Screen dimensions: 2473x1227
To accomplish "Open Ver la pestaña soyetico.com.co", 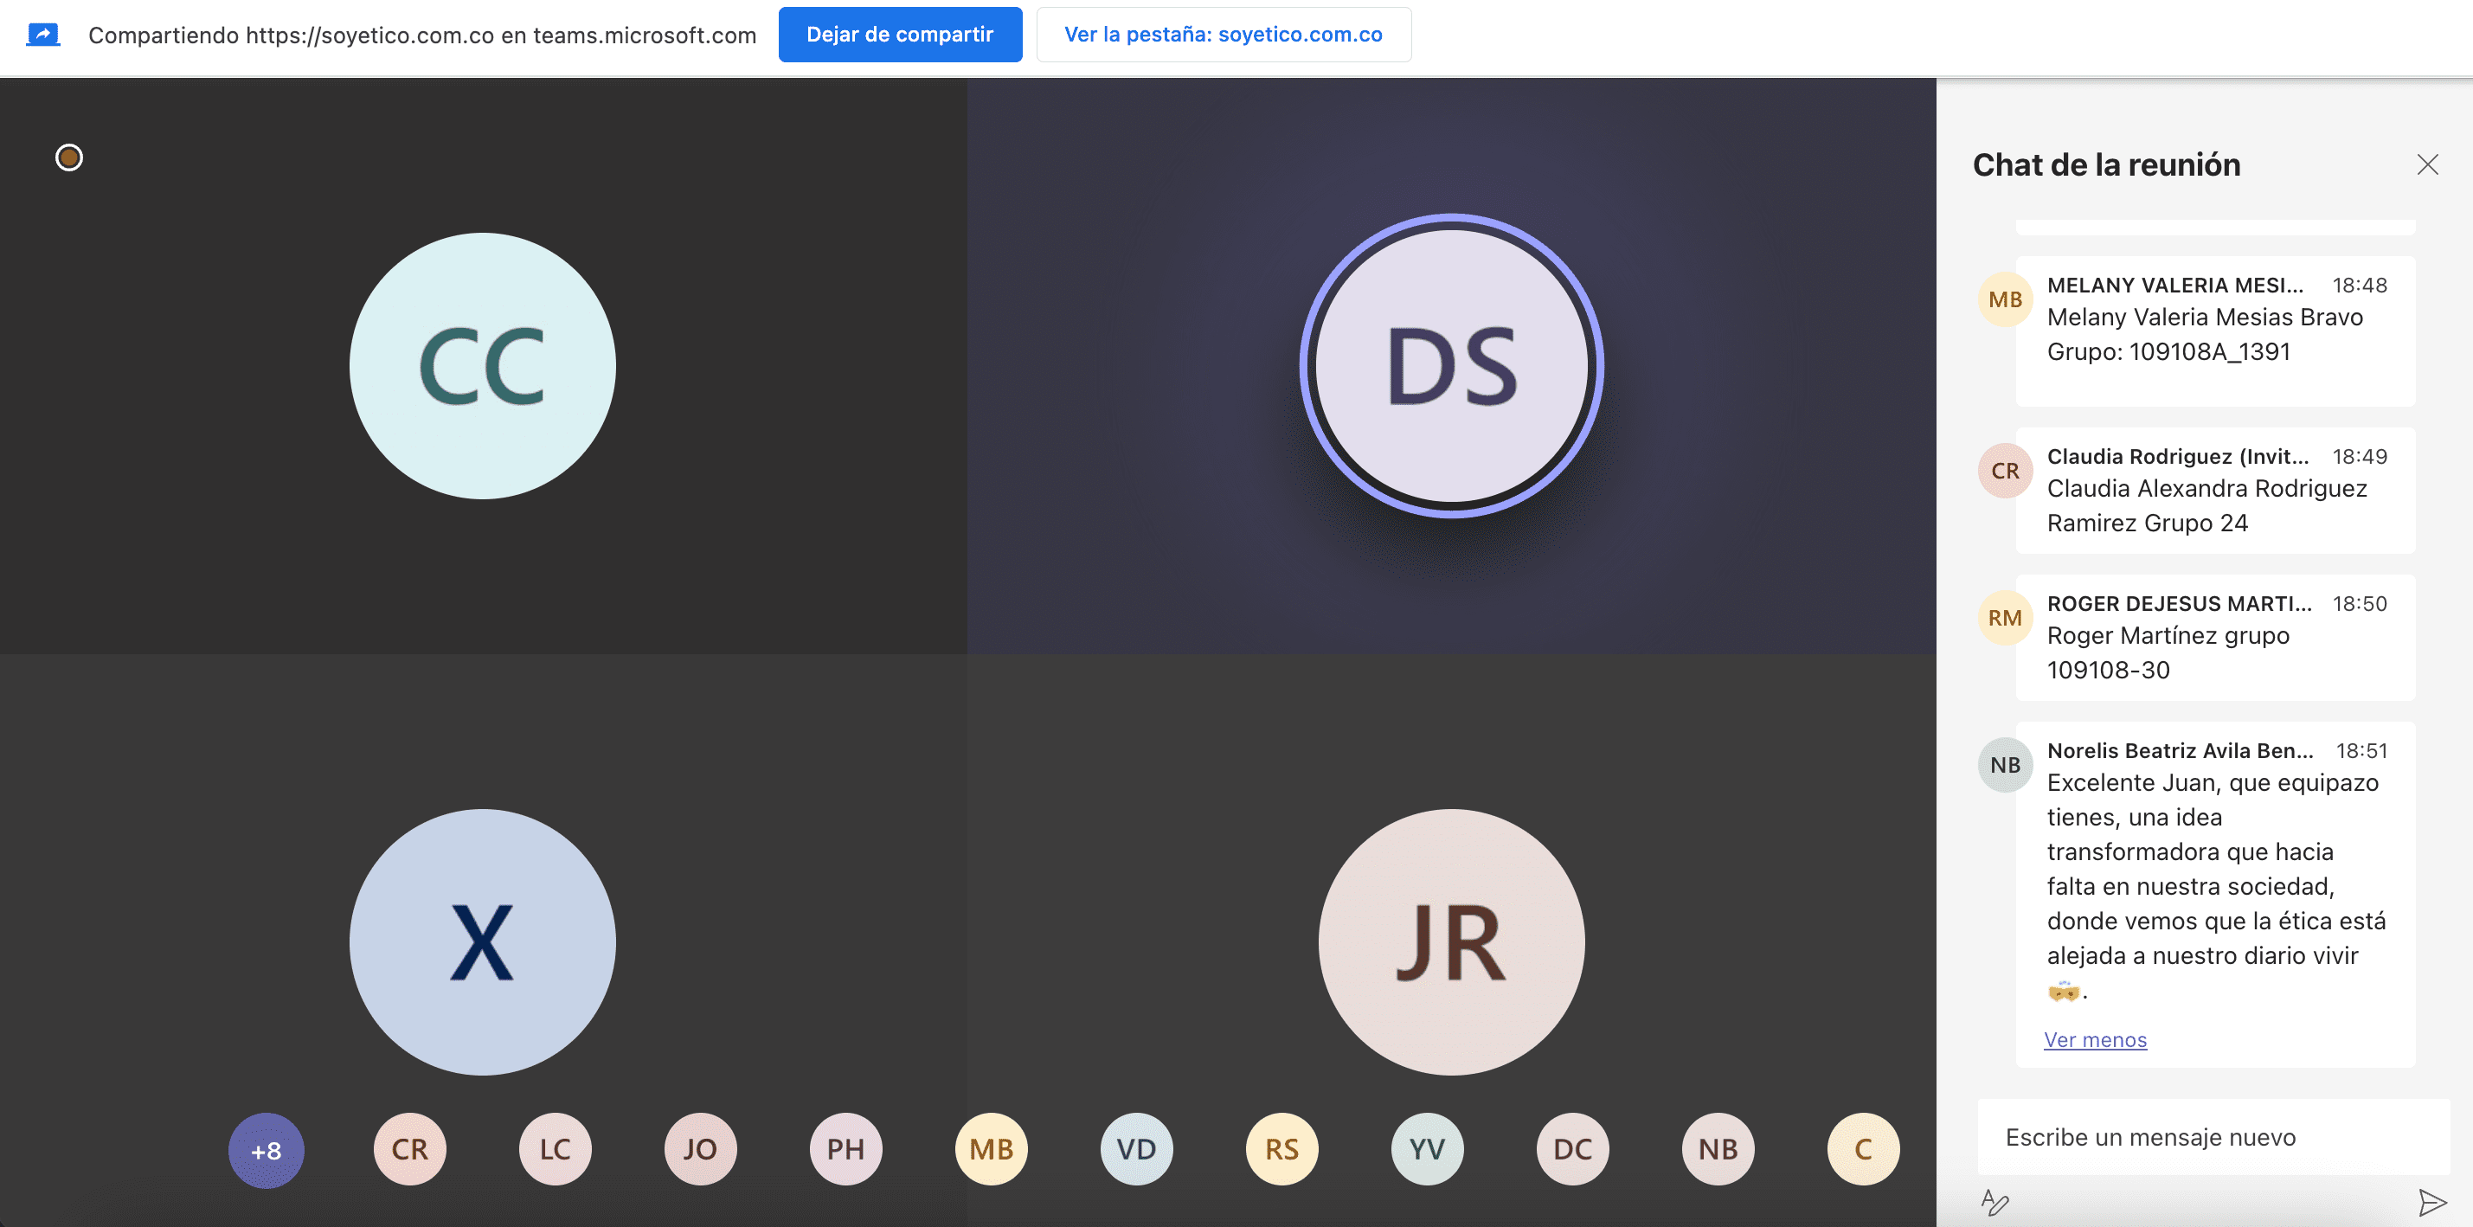I will pos(1223,35).
